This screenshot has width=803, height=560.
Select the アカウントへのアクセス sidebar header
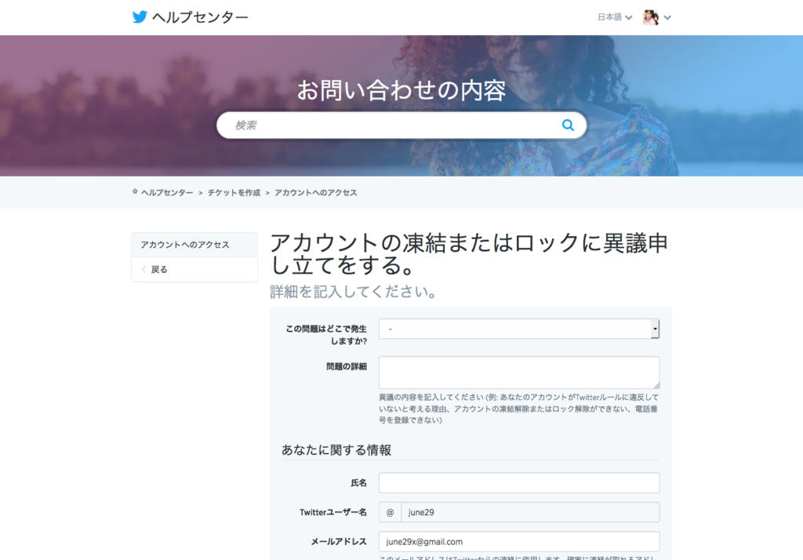[186, 244]
